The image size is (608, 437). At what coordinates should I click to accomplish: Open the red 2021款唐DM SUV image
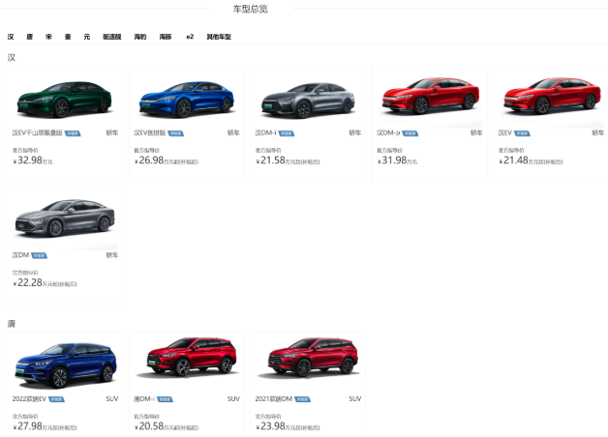coord(309,357)
